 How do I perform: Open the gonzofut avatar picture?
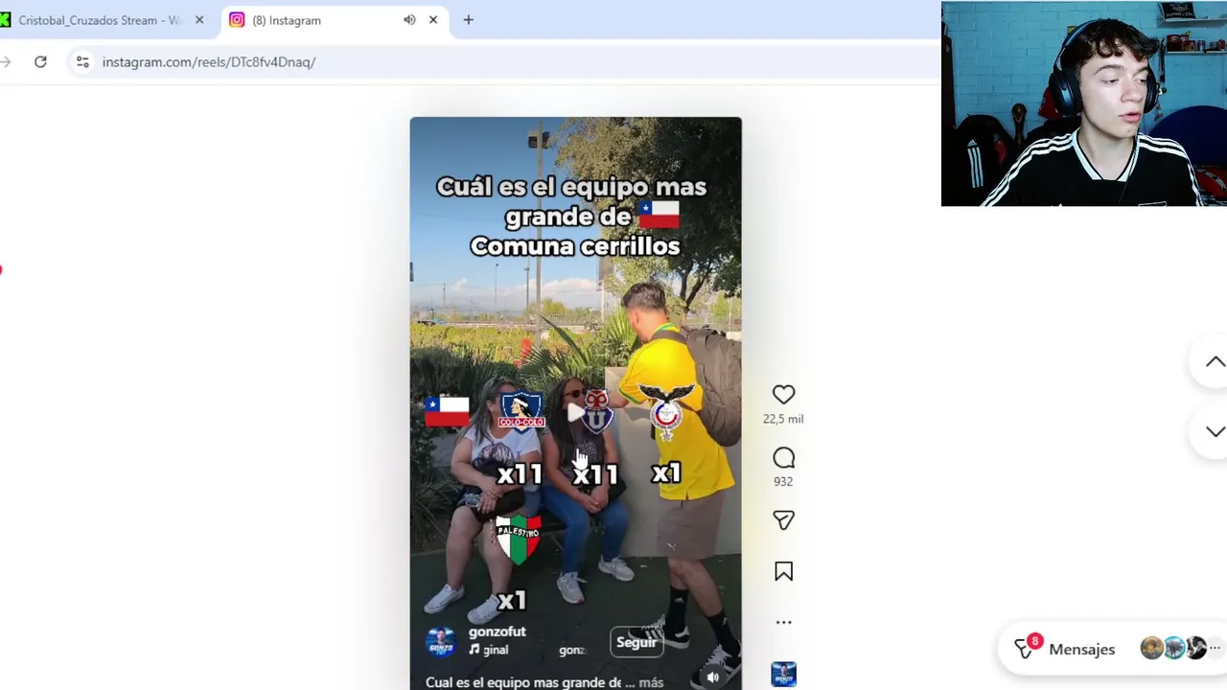pos(440,641)
